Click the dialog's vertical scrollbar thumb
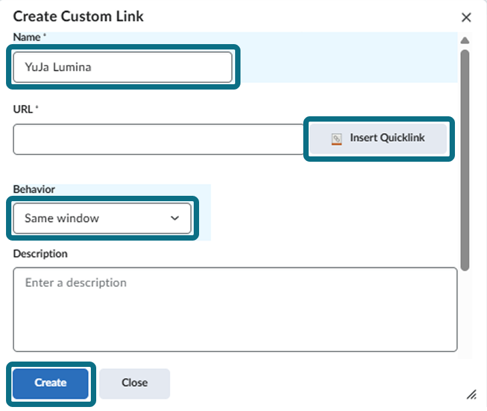Screen dimensions: 487x411 (x=465, y=160)
